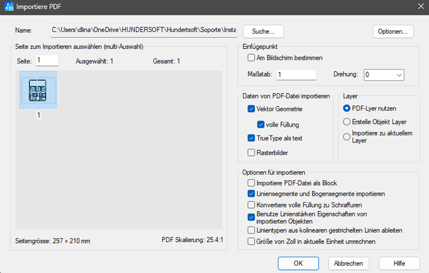This screenshot has height=273, width=429.
Task: Select PDF-Layer nutzen radio button
Action: [346, 108]
